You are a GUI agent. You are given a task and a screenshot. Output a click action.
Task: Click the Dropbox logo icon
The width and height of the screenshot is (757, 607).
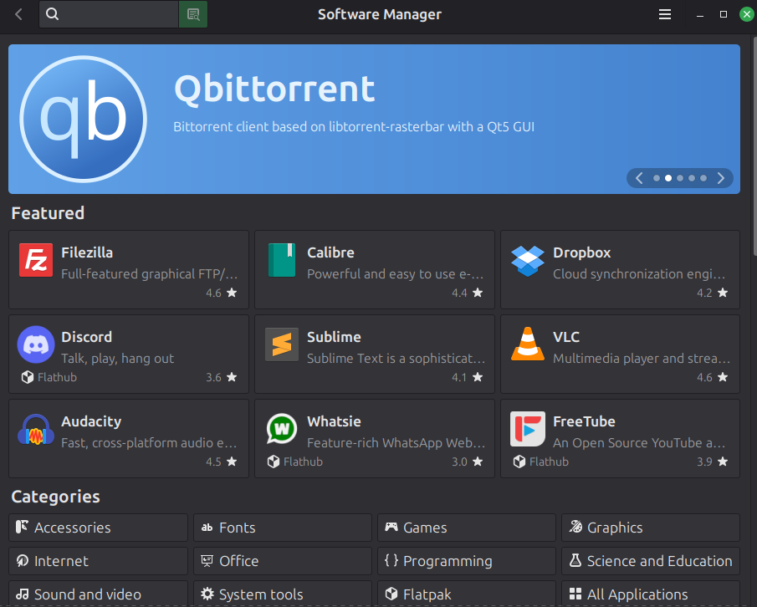click(528, 261)
